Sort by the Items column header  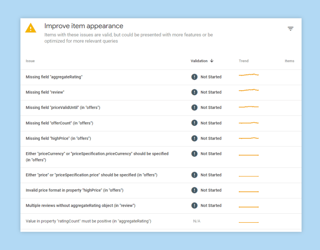289,61
